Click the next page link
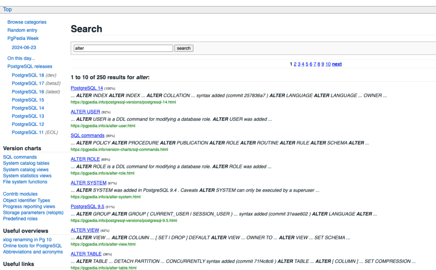 (x=337, y=64)
